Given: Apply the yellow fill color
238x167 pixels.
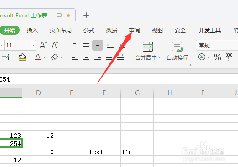Looking at the screenshot, I should point(22,57).
